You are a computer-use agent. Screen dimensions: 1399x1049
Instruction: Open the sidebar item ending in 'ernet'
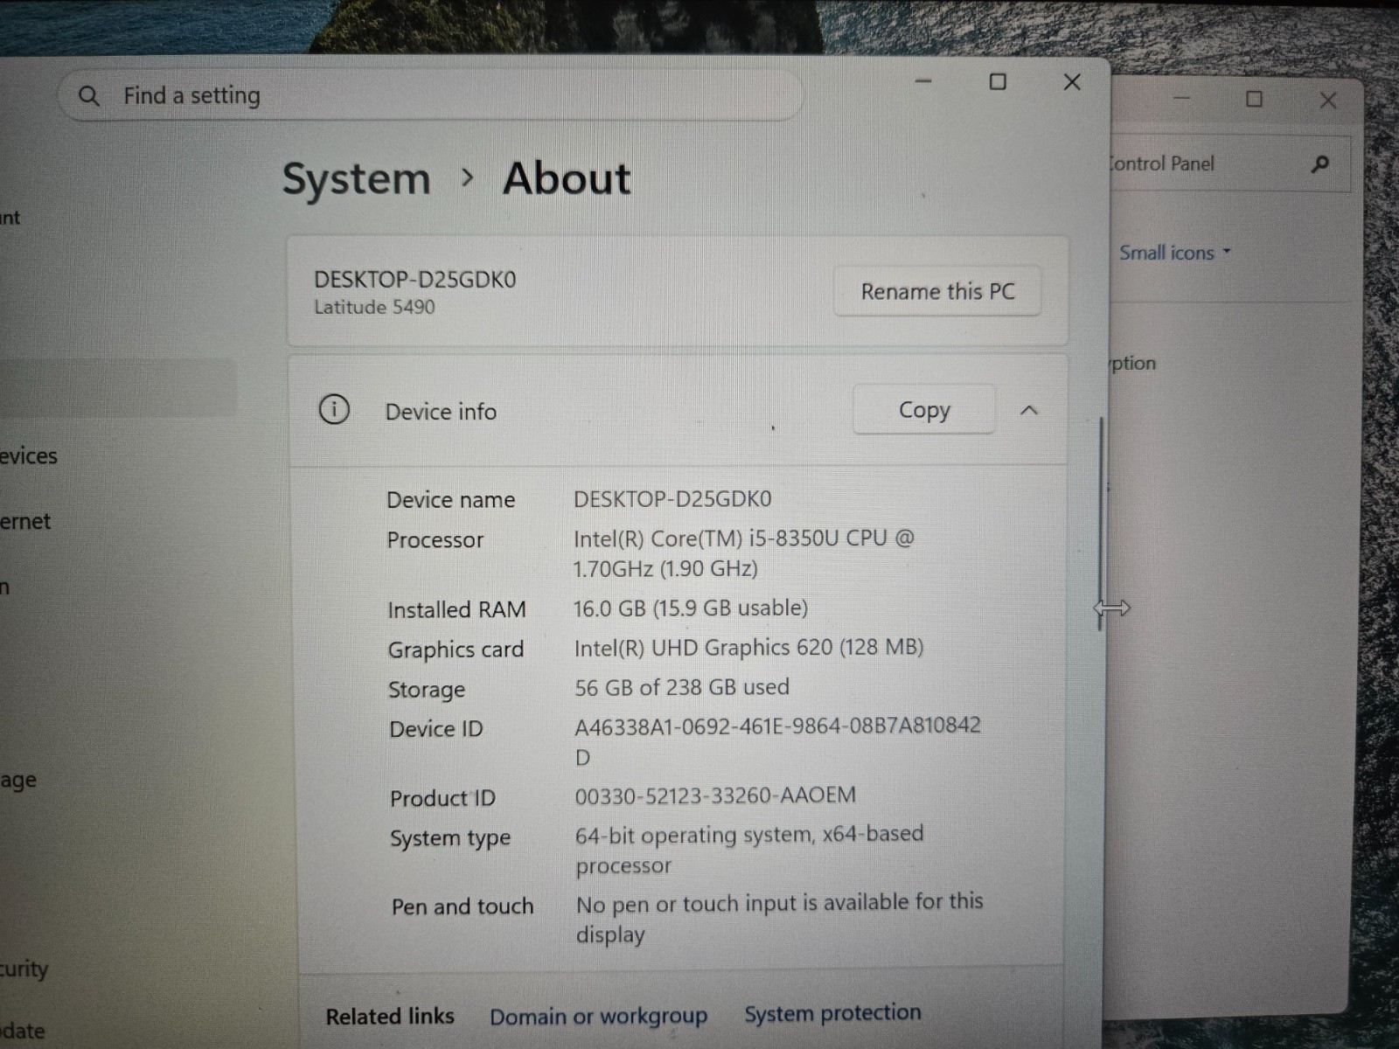(x=25, y=521)
